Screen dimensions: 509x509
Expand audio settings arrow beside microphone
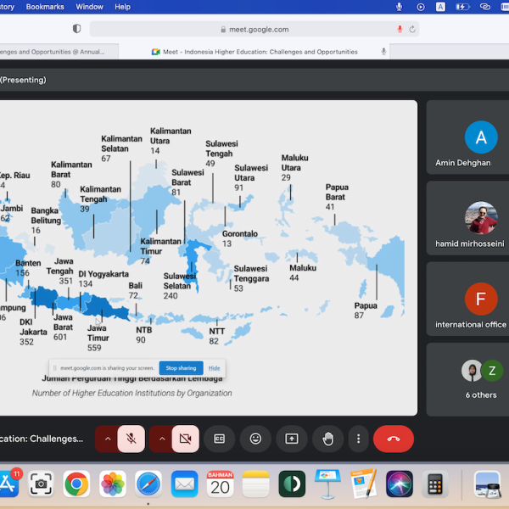click(x=107, y=439)
